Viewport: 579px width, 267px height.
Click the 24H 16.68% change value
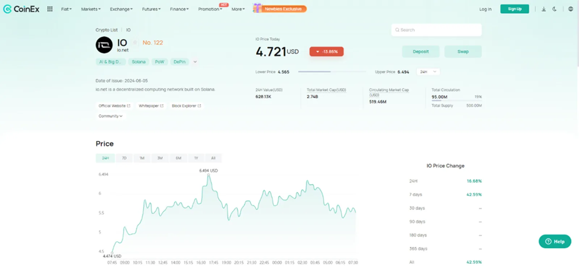tap(474, 181)
